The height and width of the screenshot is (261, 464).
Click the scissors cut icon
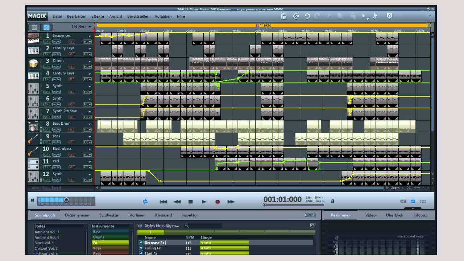click(x=329, y=16)
